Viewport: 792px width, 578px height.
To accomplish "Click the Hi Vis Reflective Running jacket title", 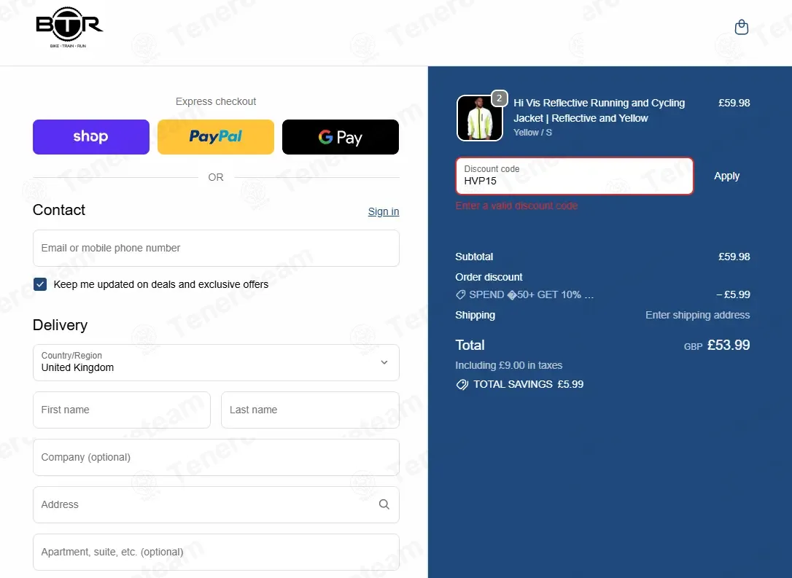I will pos(599,111).
